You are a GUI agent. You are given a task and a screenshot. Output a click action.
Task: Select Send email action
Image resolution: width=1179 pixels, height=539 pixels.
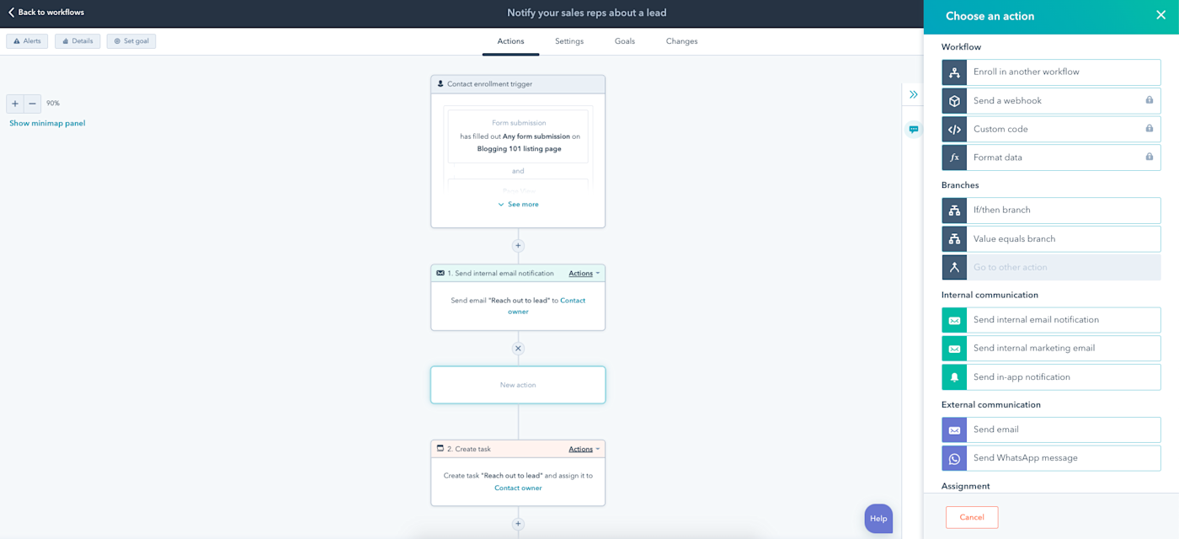1051,430
